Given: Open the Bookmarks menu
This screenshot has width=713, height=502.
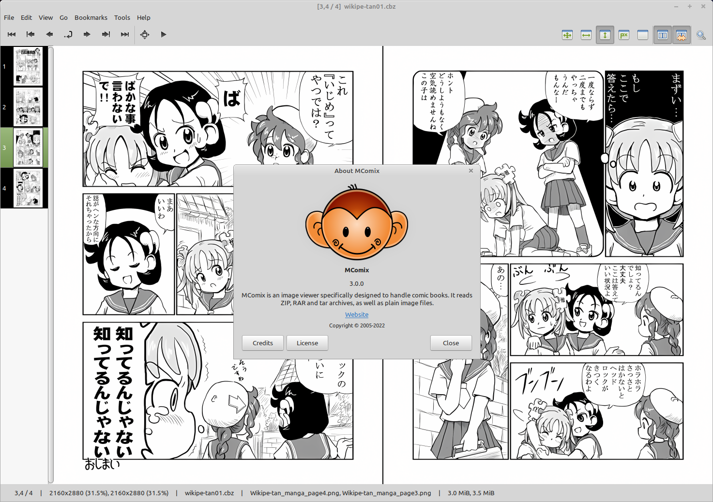Looking at the screenshot, I should [91, 17].
